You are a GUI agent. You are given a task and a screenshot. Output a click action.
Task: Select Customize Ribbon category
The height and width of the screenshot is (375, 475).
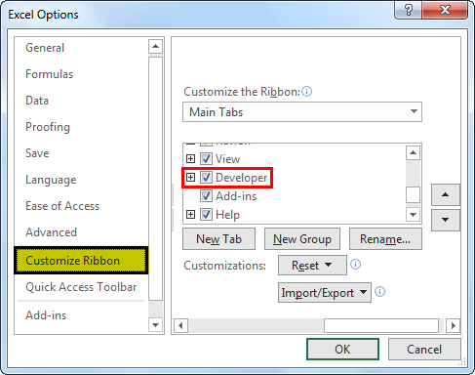81,261
